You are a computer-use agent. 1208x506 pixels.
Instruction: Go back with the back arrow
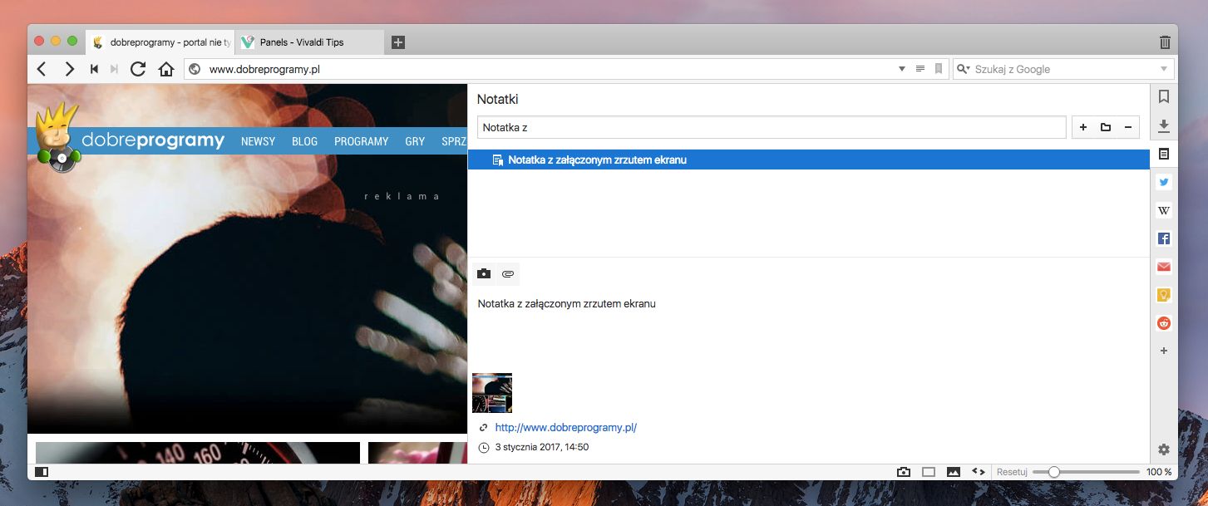coord(42,69)
